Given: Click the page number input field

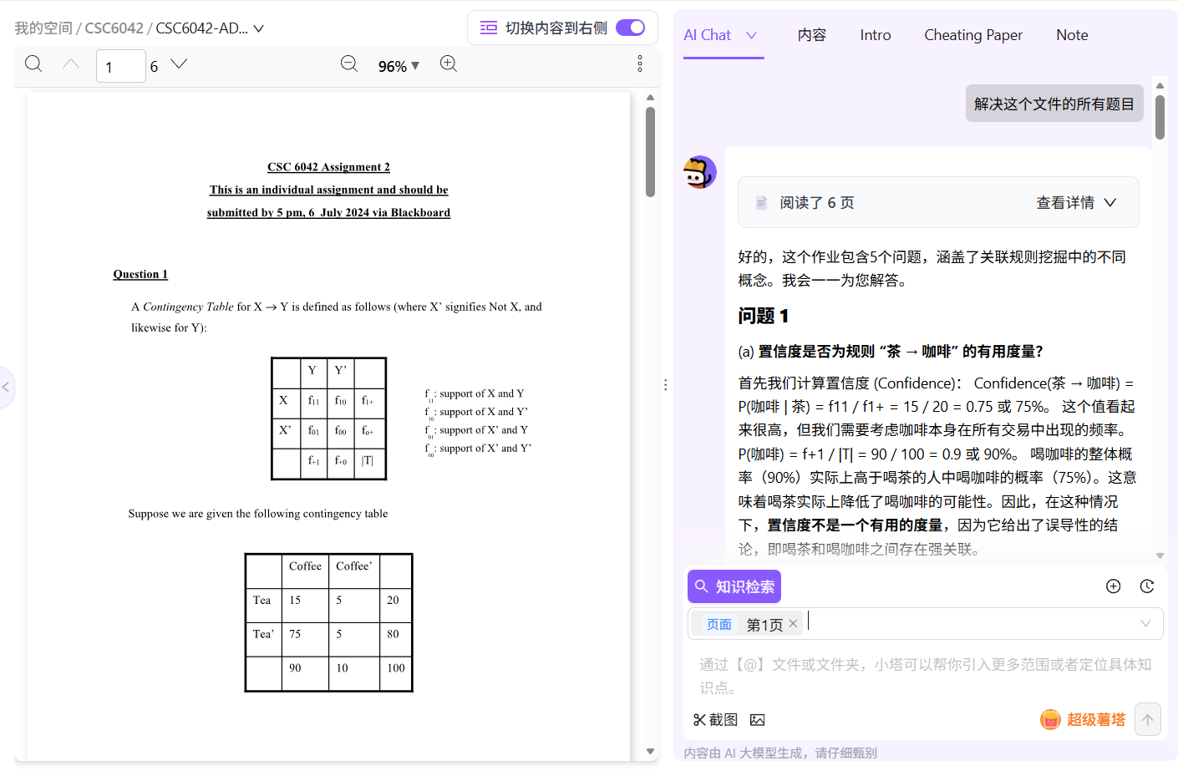Looking at the screenshot, I should coord(120,65).
